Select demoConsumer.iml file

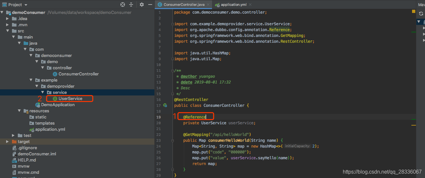click(x=37, y=154)
